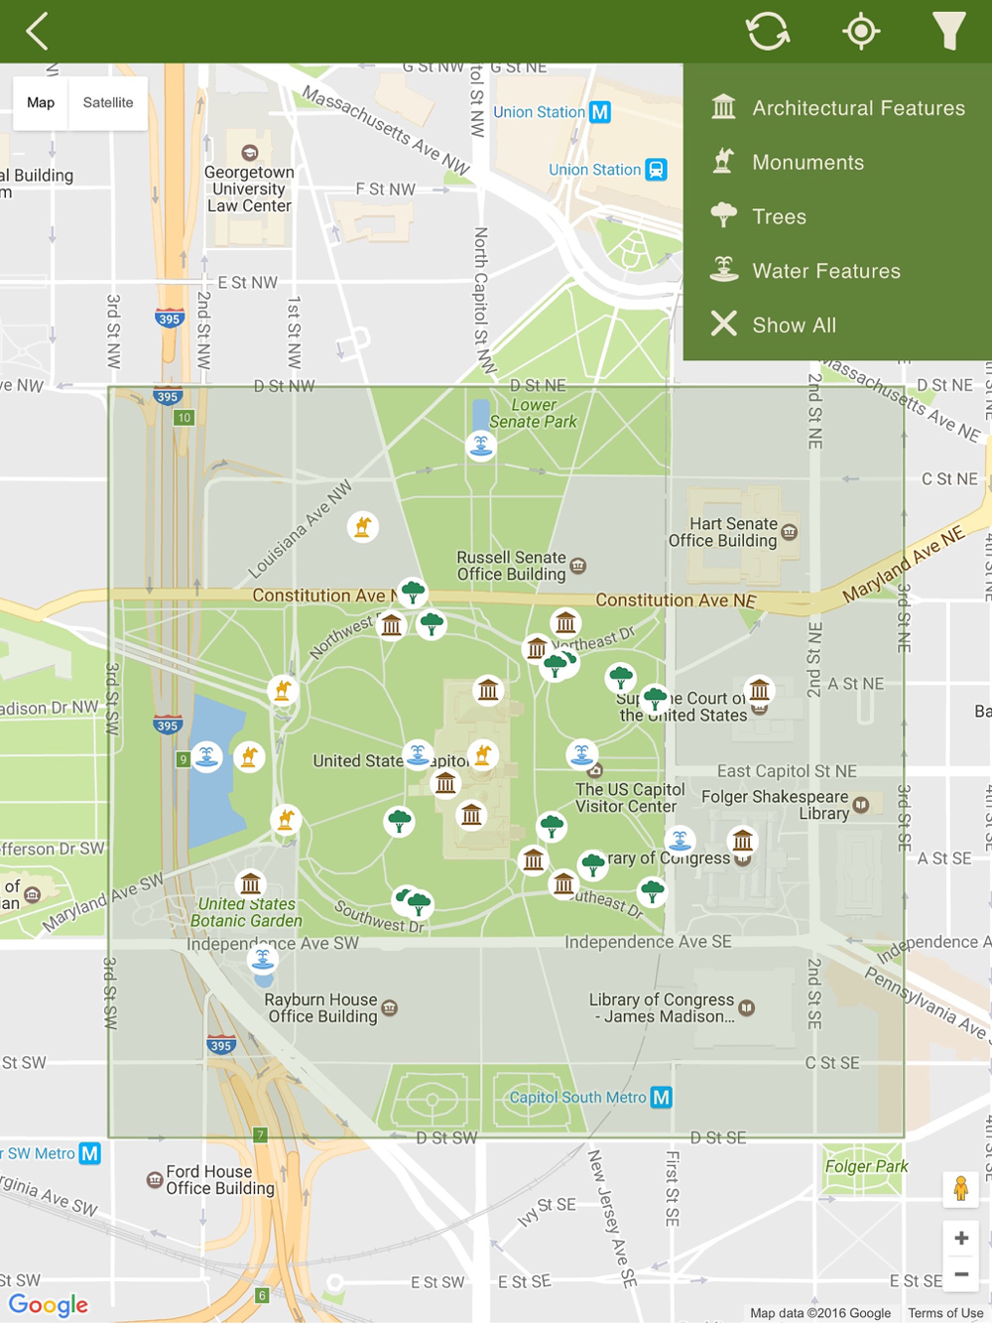Image resolution: width=992 pixels, height=1324 pixels.
Task: Select the Folger Park label
Action: coord(867,1166)
